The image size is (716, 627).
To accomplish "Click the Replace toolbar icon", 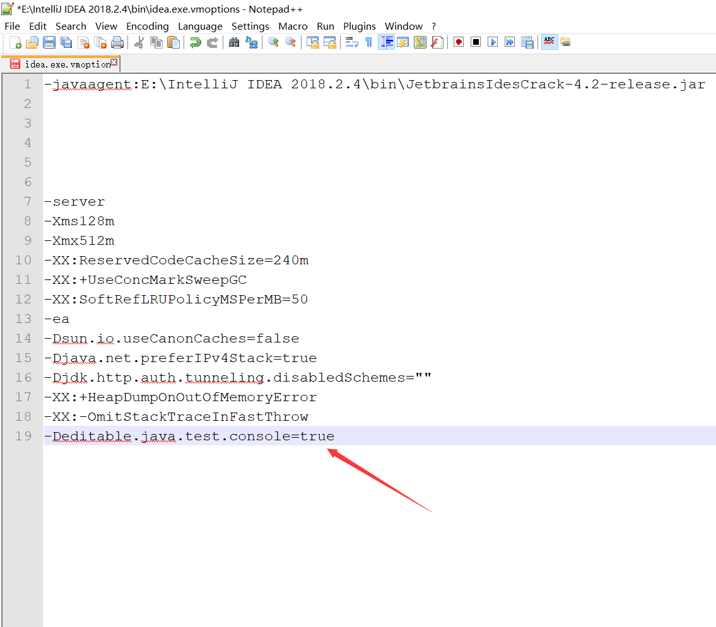I will (x=252, y=42).
